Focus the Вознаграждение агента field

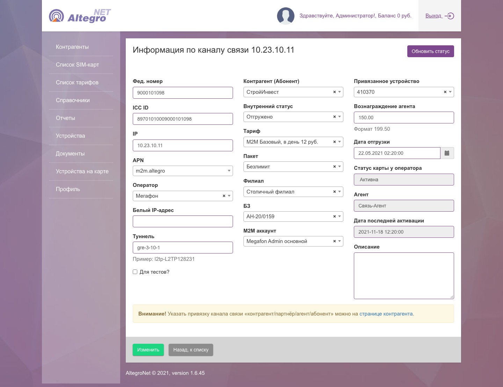404,117
